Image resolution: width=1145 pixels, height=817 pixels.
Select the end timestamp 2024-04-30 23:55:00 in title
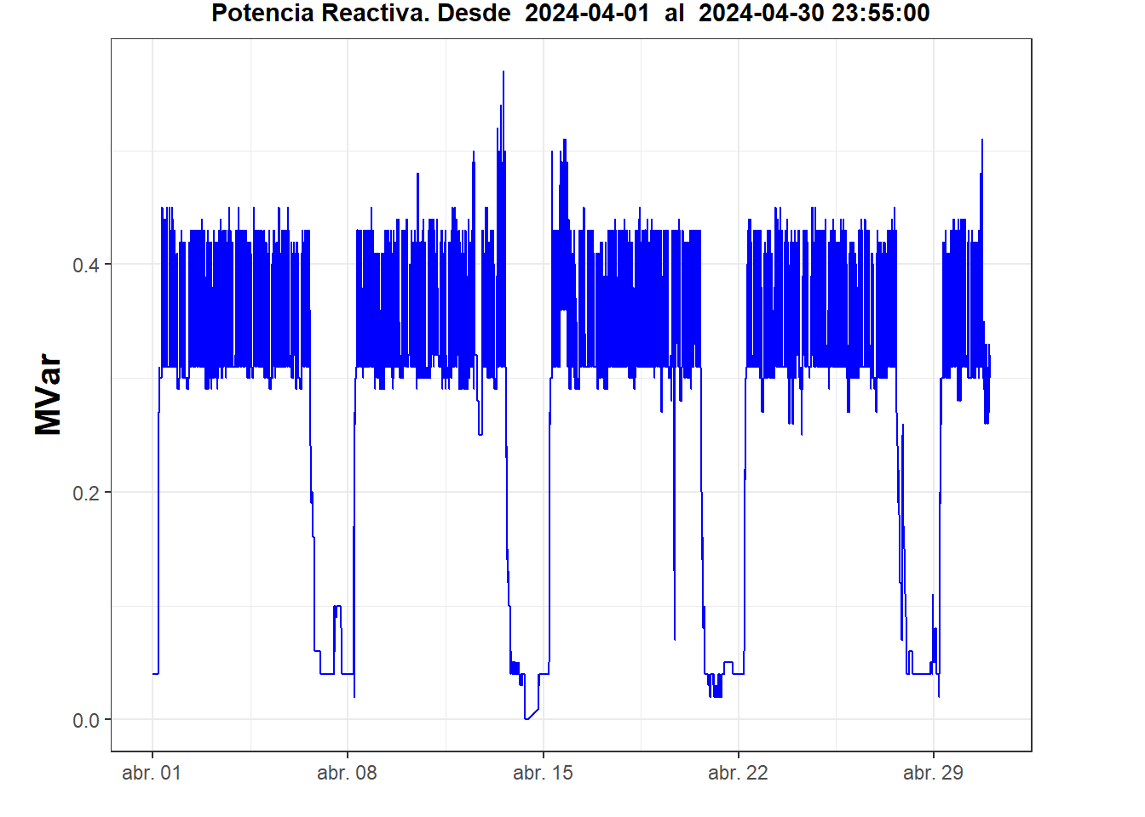tap(814, 14)
